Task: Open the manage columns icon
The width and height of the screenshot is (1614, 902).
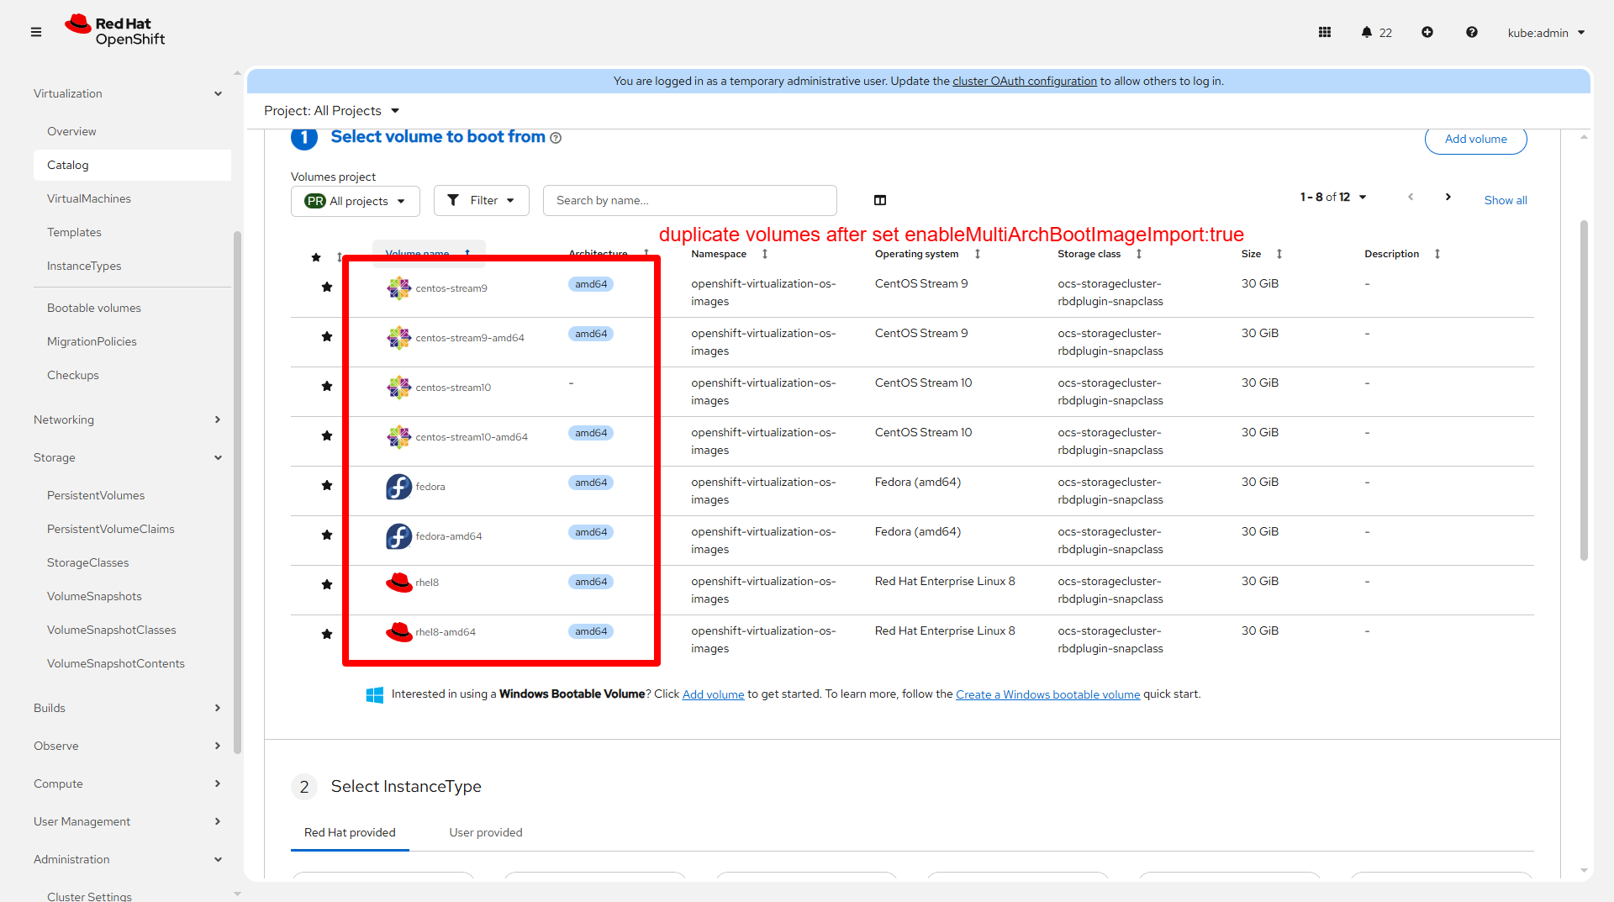Action: [880, 200]
